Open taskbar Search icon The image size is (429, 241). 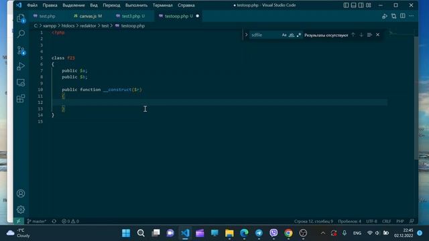click(141, 233)
